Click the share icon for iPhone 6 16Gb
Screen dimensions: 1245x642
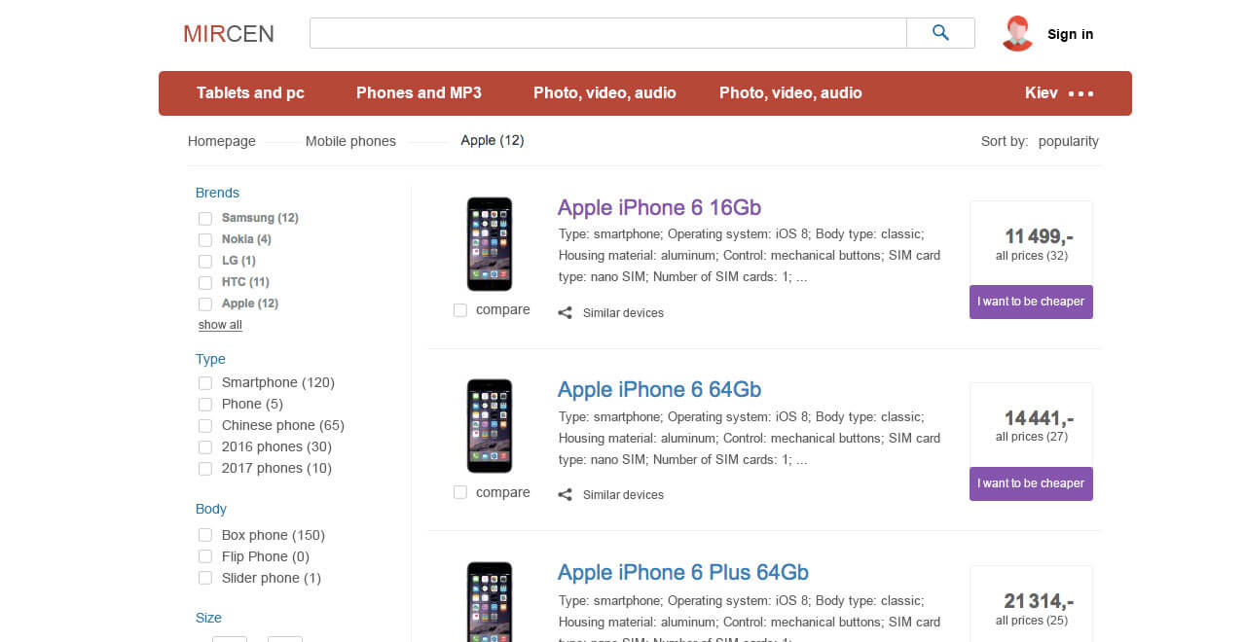click(x=565, y=313)
